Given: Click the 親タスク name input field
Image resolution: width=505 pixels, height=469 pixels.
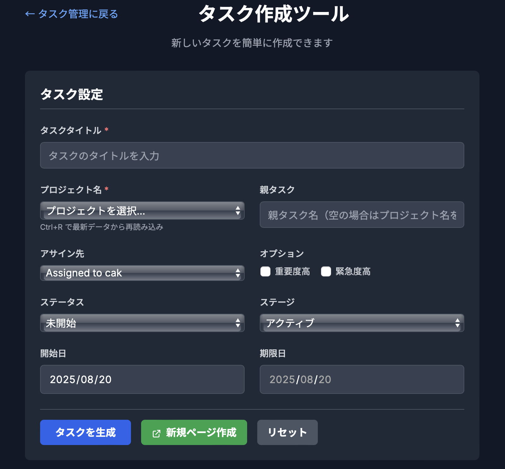Looking at the screenshot, I should tap(362, 215).
